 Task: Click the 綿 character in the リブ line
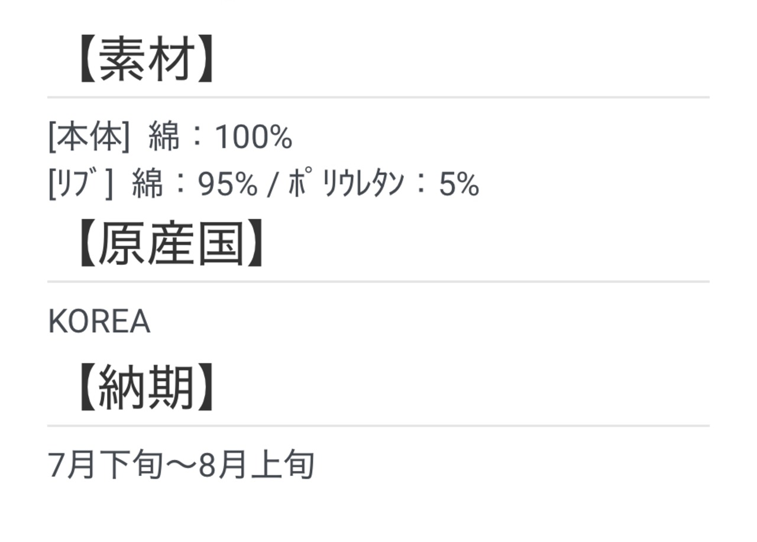(147, 184)
